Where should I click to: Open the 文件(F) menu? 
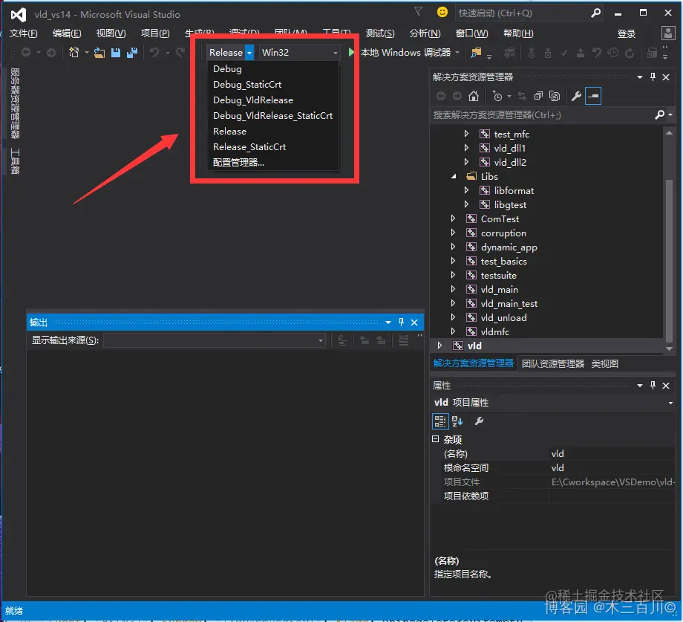[x=24, y=33]
